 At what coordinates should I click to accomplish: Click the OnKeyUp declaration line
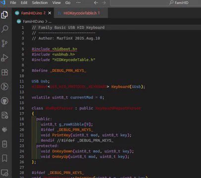click(85, 157)
